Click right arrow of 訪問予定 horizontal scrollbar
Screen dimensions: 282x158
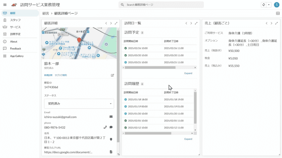click(195, 67)
